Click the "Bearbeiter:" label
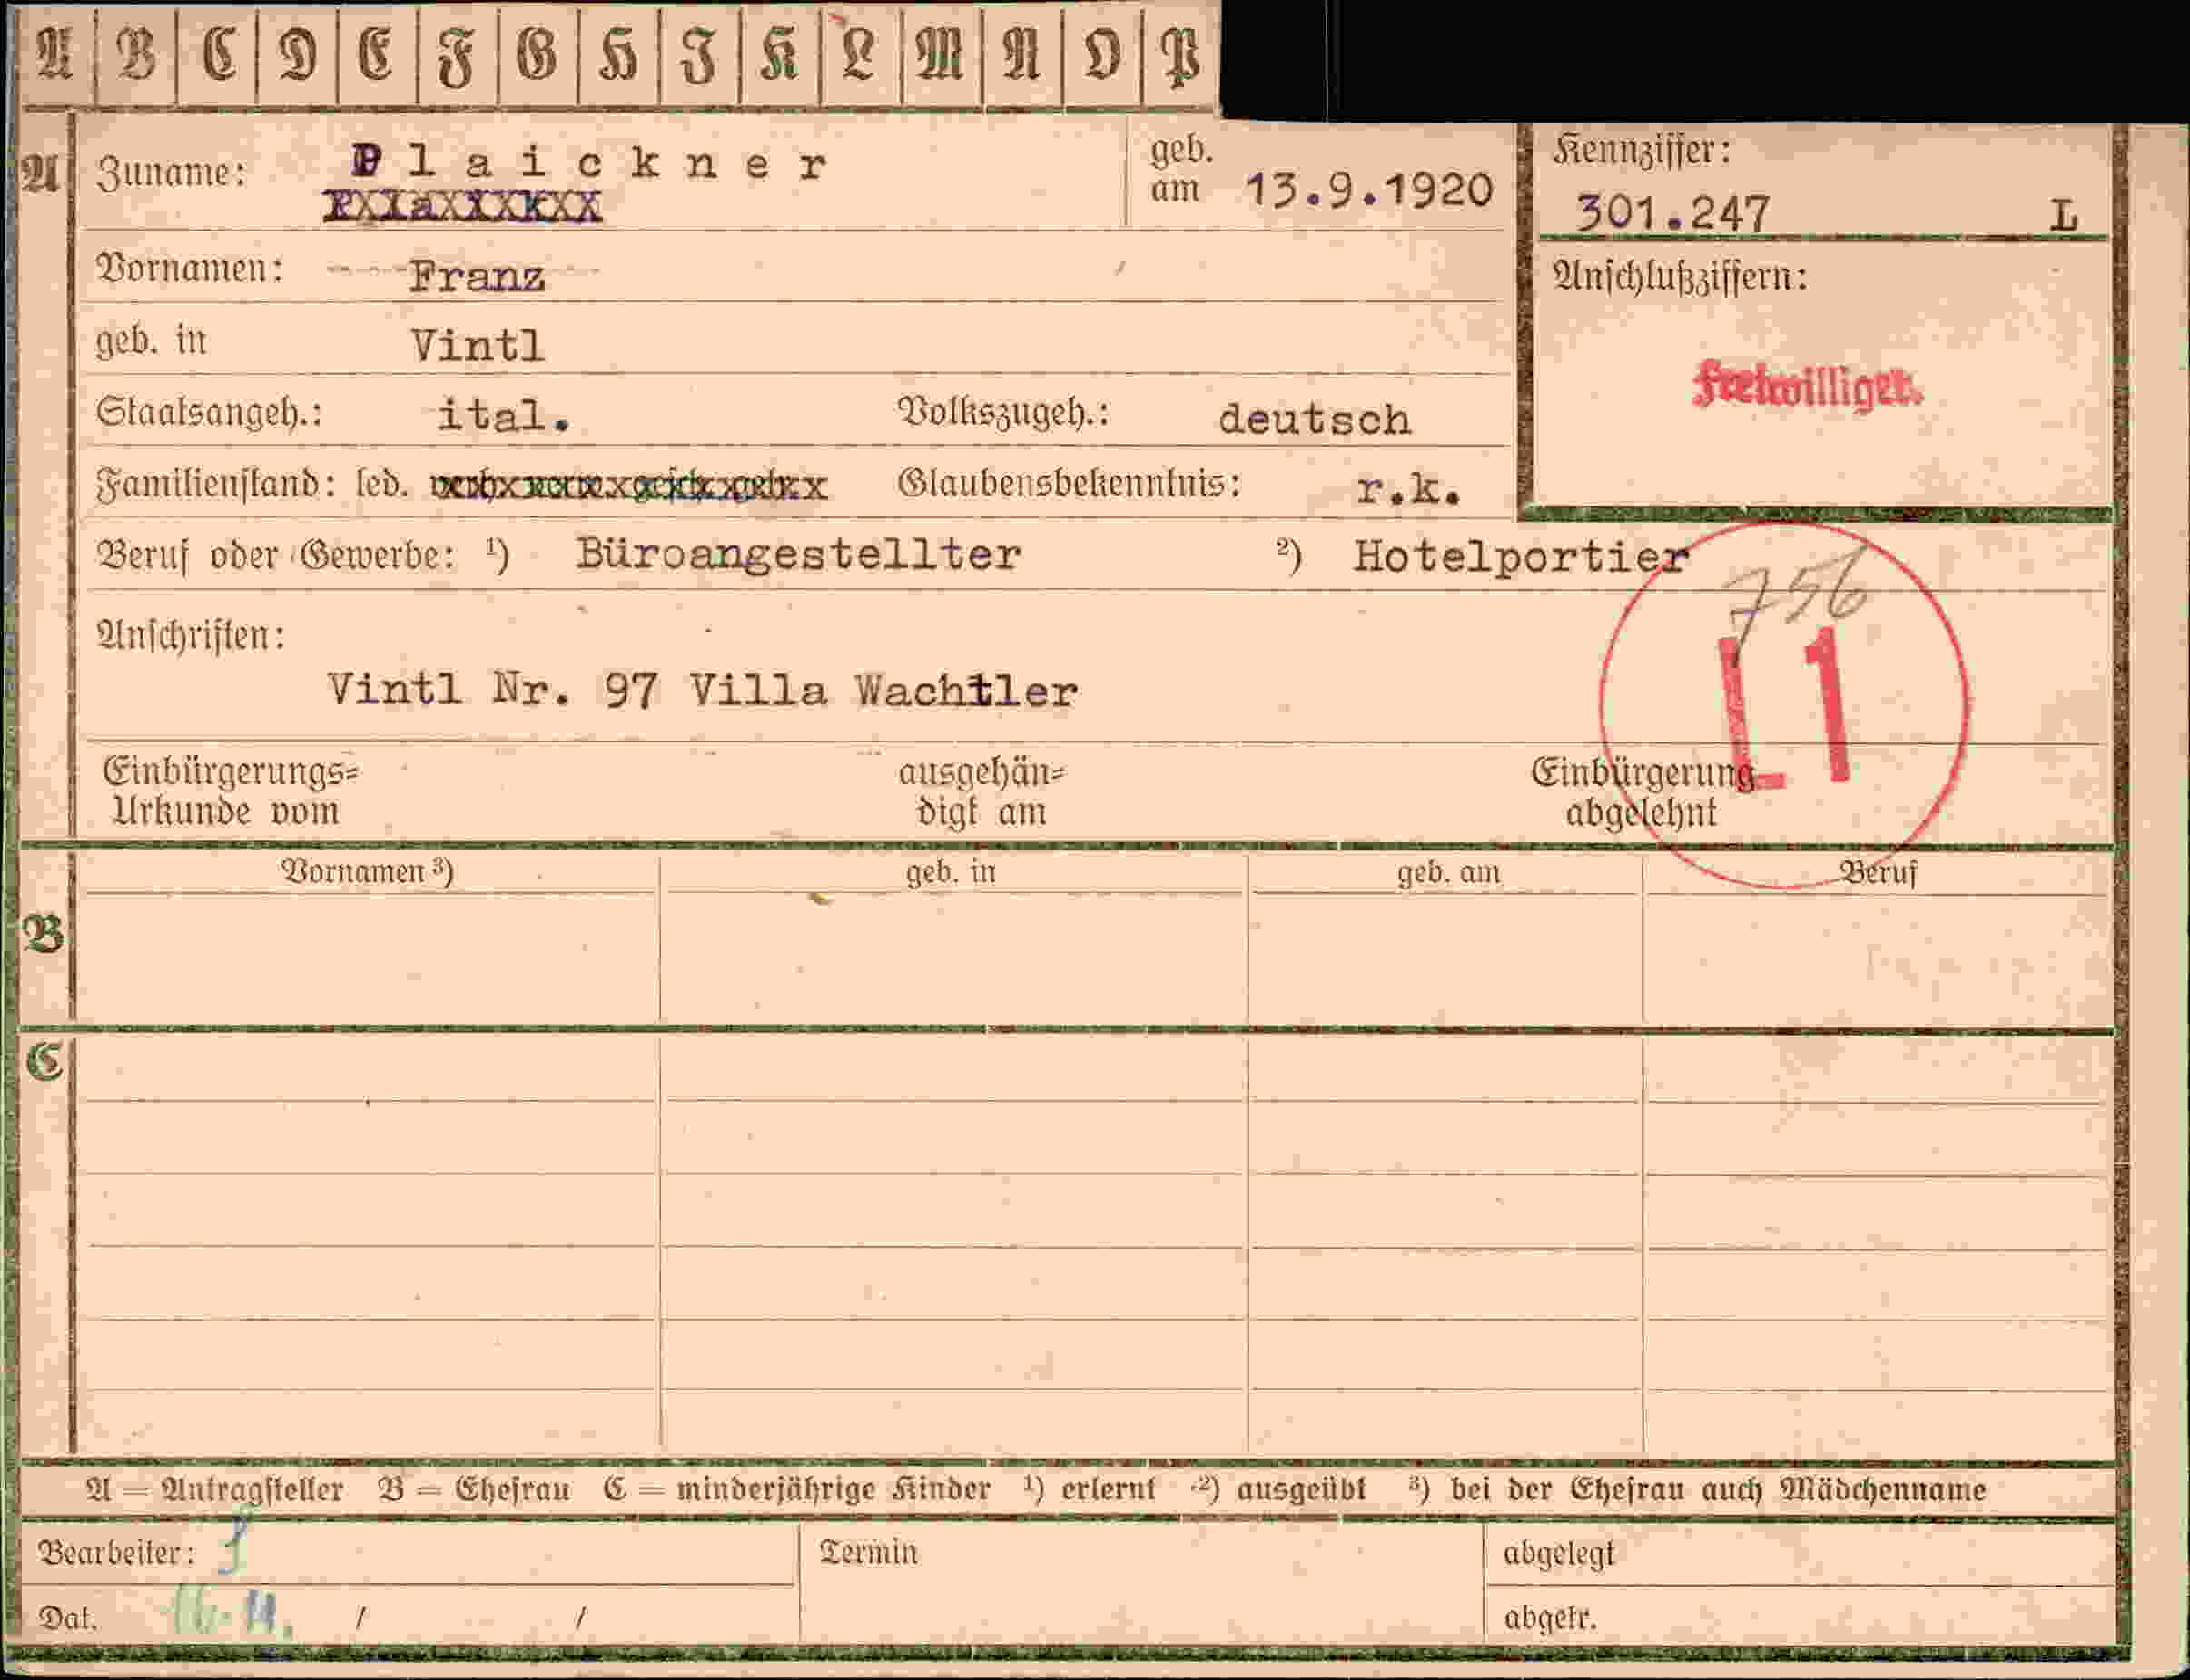 [x=116, y=1552]
